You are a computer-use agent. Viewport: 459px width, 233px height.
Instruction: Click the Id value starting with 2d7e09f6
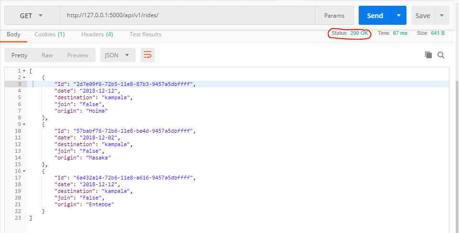click(x=133, y=85)
